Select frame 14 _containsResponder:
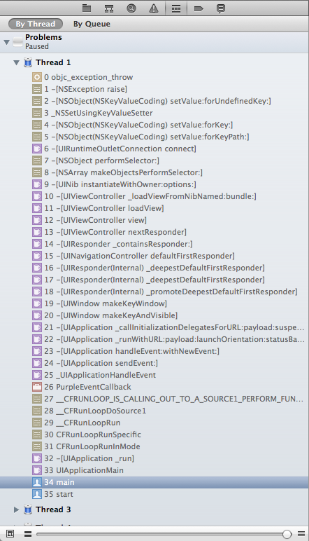This screenshot has height=541, width=309. [x=154, y=244]
